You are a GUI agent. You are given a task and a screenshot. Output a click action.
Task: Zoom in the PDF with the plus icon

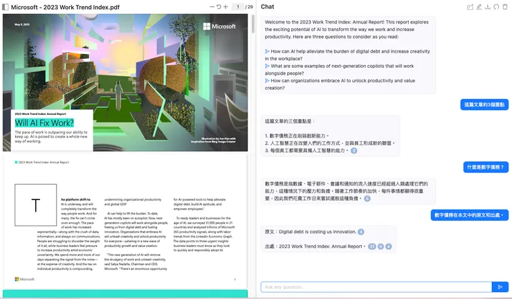[x=226, y=6]
